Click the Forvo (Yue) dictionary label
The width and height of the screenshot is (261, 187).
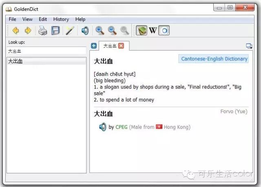(x=234, y=111)
